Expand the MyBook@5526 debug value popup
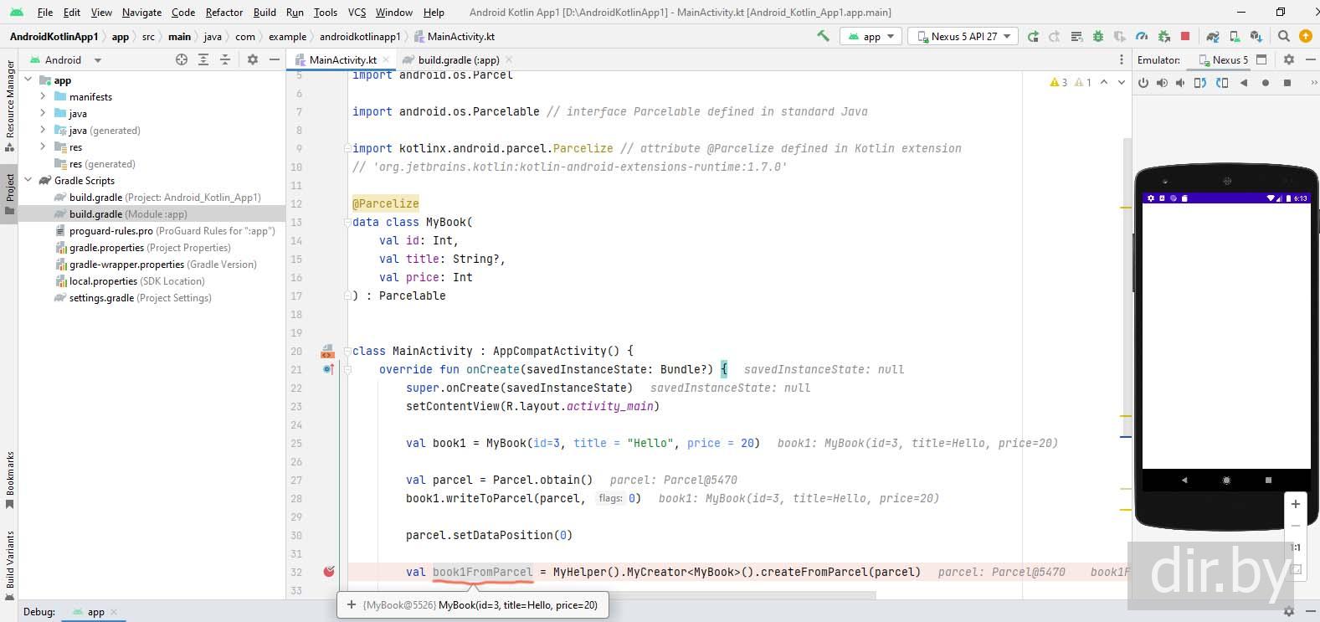Image resolution: width=1320 pixels, height=622 pixels. pyautogui.click(x=352, y=604)
